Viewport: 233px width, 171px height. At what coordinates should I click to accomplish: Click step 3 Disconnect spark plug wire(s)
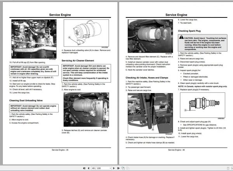[191, 62]
